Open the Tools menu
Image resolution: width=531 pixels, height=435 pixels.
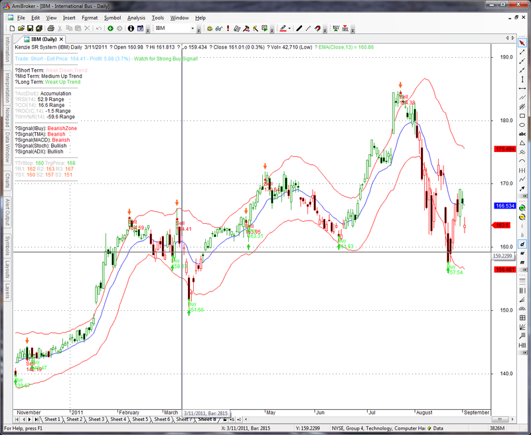tap(158, 18)
